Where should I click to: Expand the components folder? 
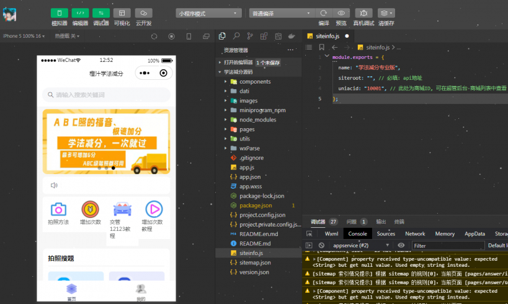point(254,82)
